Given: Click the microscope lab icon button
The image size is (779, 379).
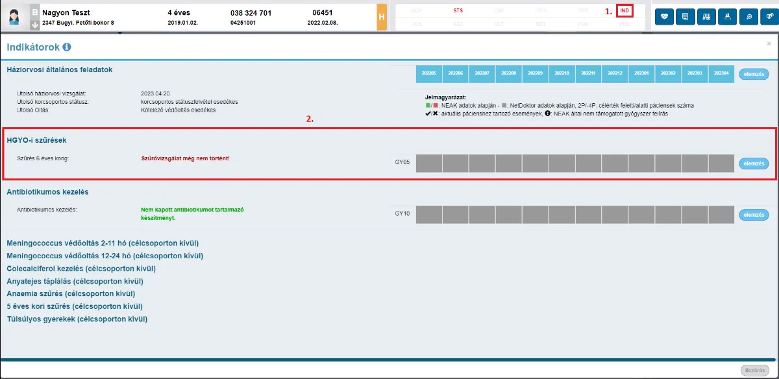Looking at the screenshot, I should (x=728, y=16).
